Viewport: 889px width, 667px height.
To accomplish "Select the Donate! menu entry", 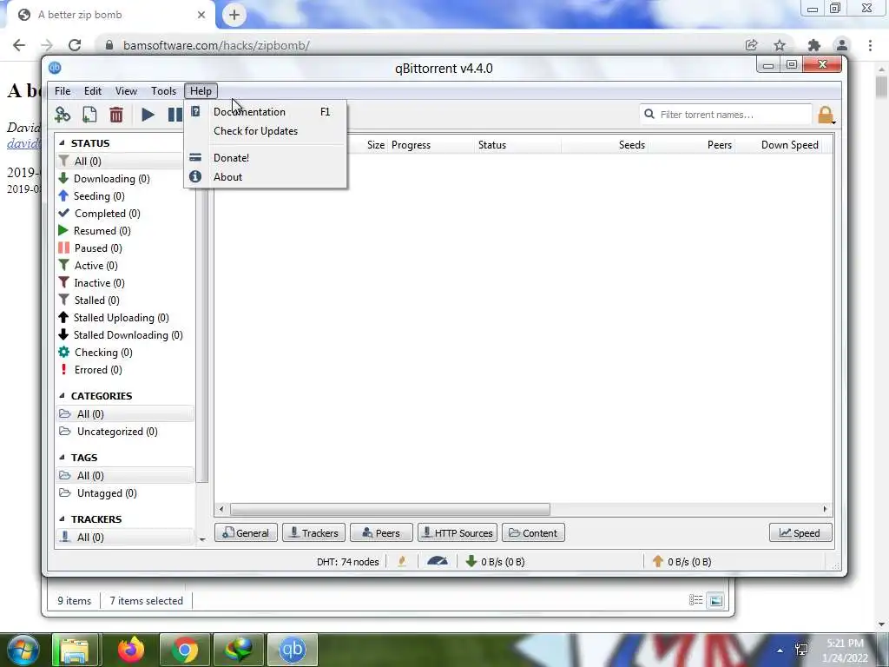I will 266,158.
